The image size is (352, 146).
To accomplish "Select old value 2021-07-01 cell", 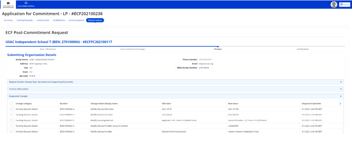I will [167, 109].
